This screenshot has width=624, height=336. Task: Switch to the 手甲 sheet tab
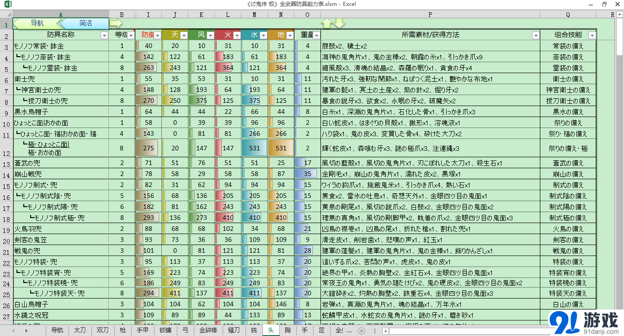(143, 330)
